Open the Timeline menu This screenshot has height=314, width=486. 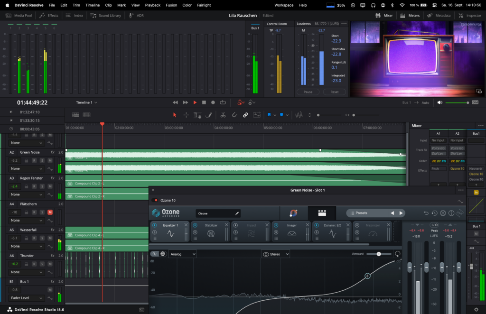click(93, 5)
